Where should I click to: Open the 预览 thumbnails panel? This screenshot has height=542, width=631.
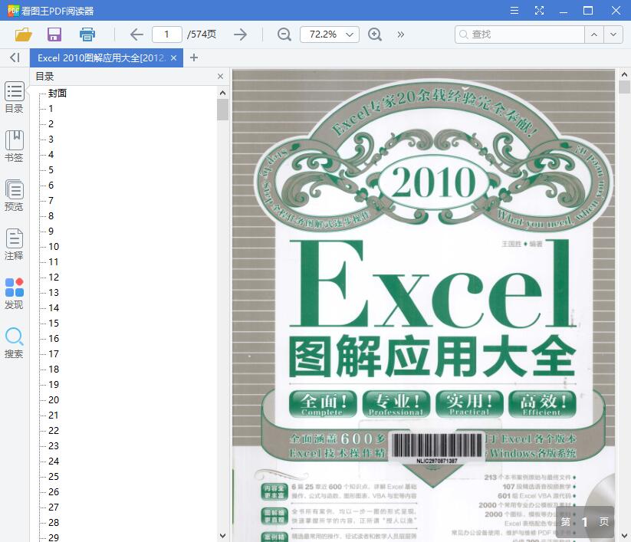pyautogui.click(x=14, y=195)
